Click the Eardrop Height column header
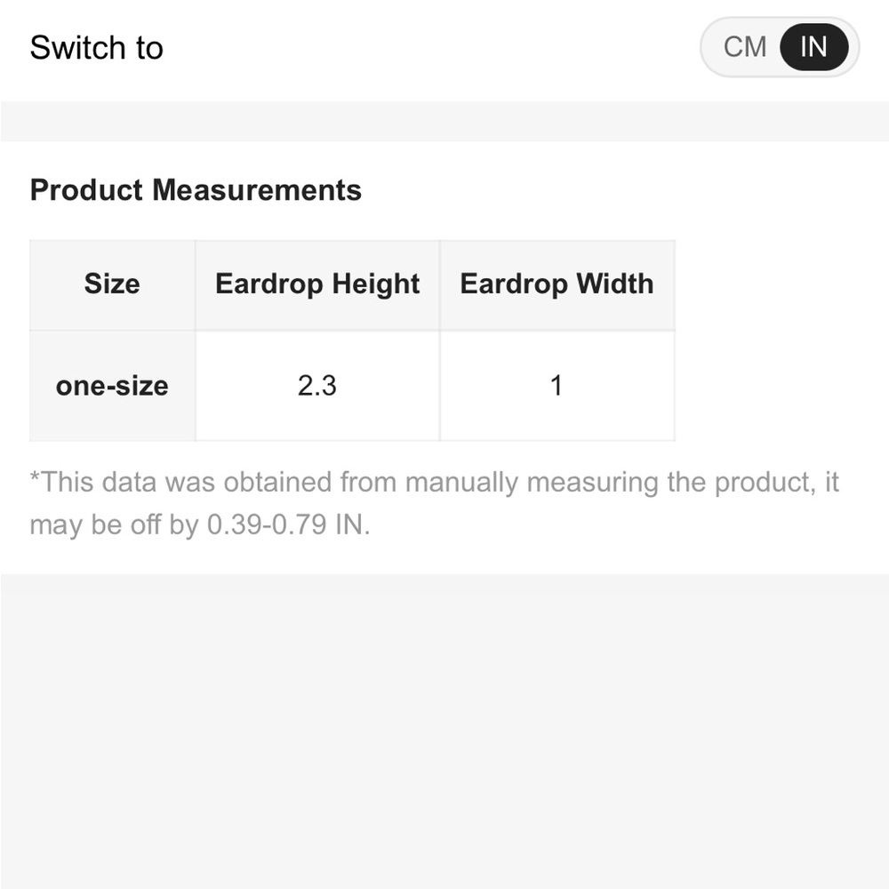The width and height of the screenshot is (889, 889). pos(317,284)
